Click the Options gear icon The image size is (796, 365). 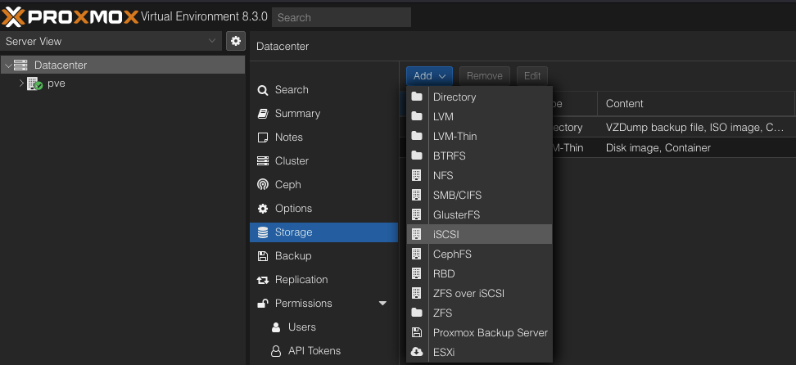point(262,209)
